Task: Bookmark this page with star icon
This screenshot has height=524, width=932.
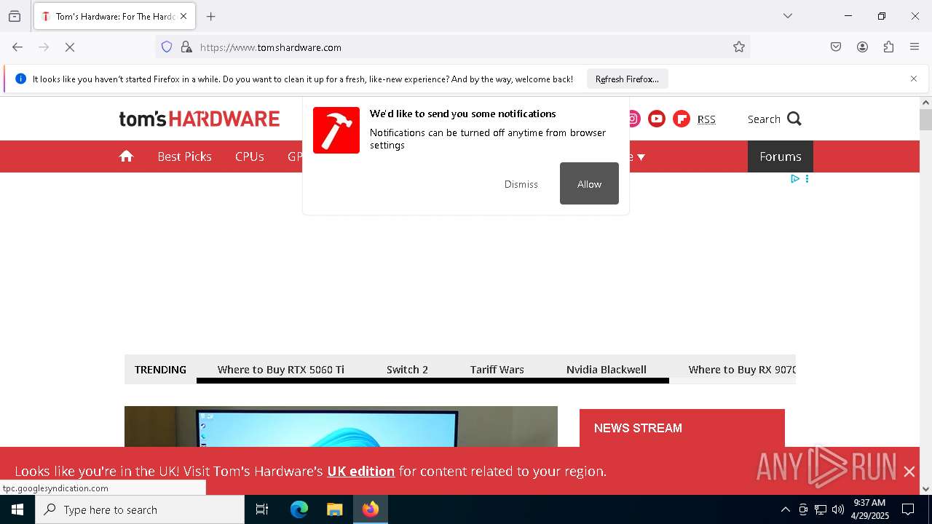Action: pyautogui.click(x=739, y=47)
